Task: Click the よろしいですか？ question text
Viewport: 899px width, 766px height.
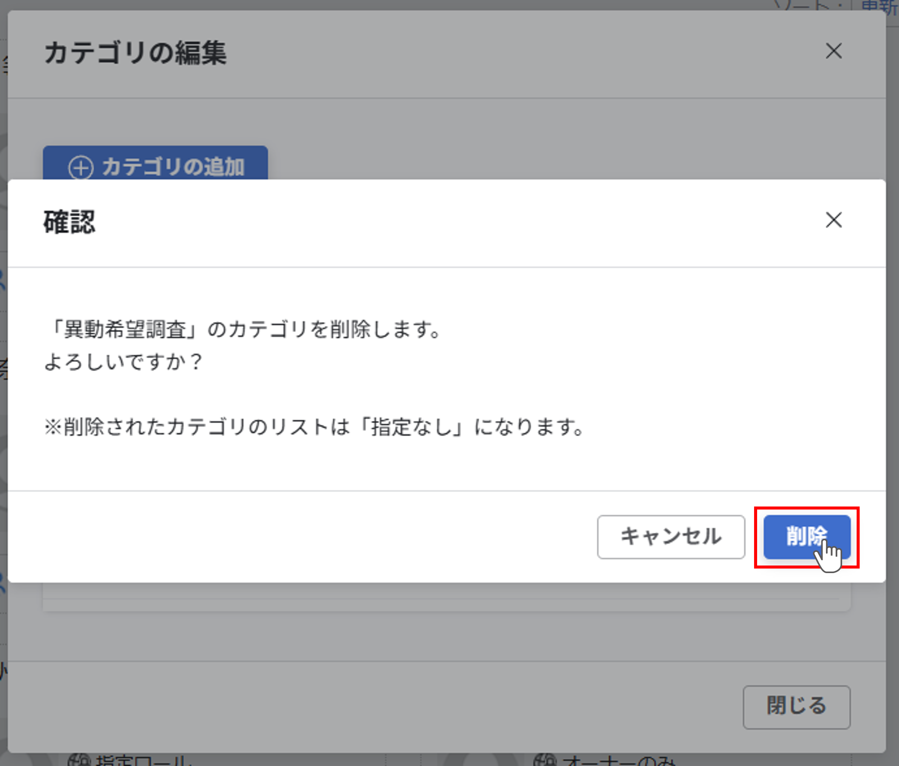Action: (123, 361)
